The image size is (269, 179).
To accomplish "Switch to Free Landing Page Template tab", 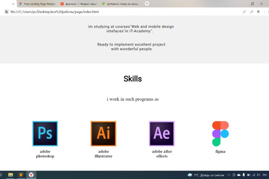I will pos(38,4).
